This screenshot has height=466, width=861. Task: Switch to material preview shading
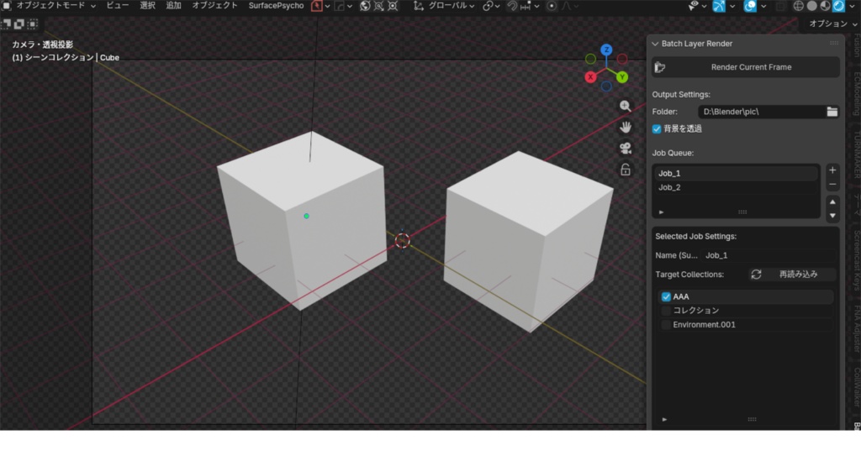click(826, 6)
